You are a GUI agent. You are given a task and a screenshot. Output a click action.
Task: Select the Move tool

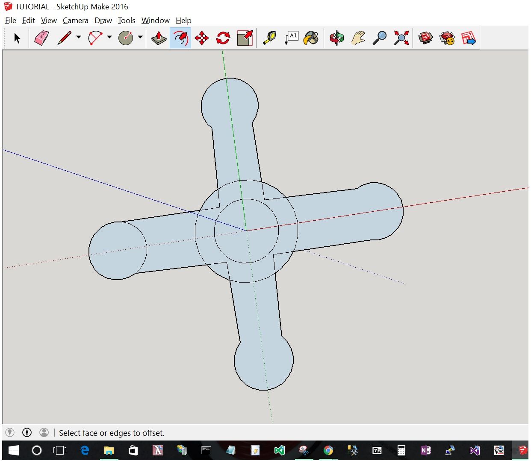click(x=201, y=38)
